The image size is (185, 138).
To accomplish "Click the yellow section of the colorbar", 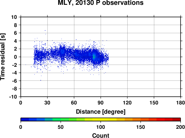I will pyautogui.click(x=101, y=120).
